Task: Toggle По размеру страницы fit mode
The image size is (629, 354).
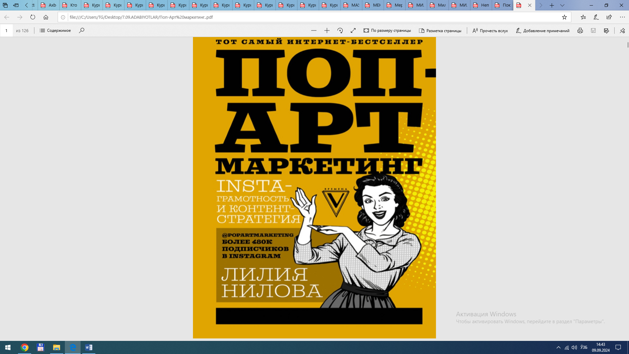Action: (x=387, y=30)
